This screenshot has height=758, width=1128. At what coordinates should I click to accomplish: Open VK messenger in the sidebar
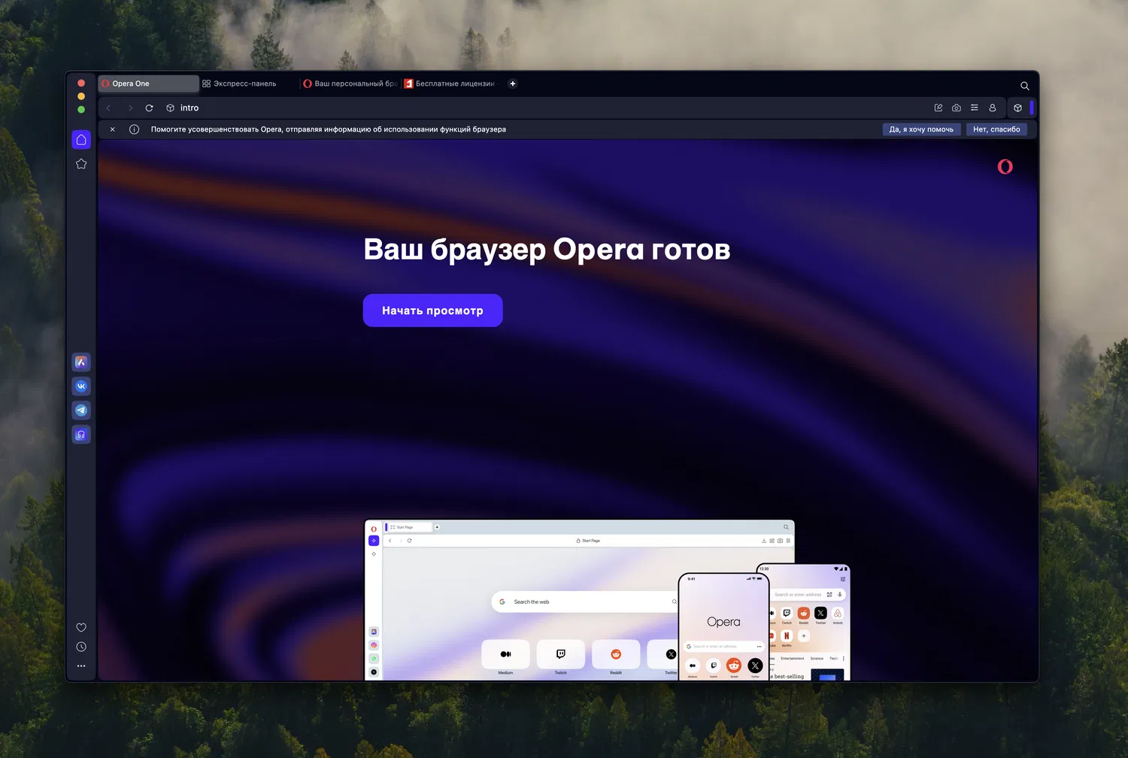click(x=81, y=387)
